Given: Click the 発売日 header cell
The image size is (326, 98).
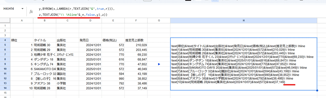Looking at the screenshot, I should click(90, 40).
